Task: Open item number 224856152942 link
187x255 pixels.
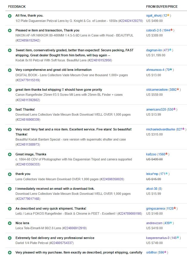Action: click(x=28, y=40)
